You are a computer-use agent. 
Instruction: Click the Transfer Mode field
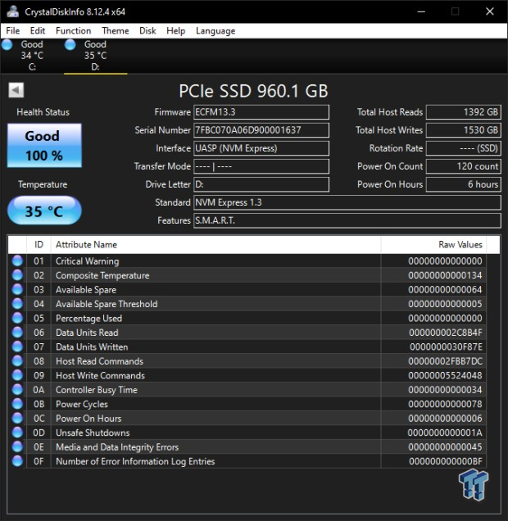[x=261, y=166]
